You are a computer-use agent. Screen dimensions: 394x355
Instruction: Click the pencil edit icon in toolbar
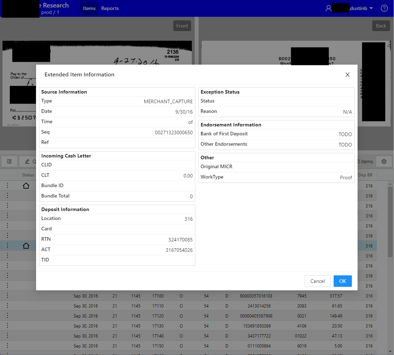click(27, 161)
